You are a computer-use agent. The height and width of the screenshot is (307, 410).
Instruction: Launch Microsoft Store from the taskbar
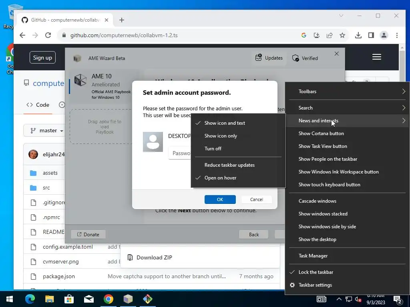tap(69, 299)
